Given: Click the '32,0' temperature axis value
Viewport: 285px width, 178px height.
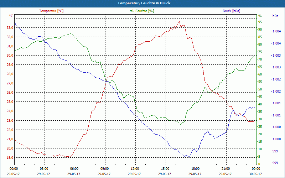Looking at the screenshot, I should pos(10,37).
